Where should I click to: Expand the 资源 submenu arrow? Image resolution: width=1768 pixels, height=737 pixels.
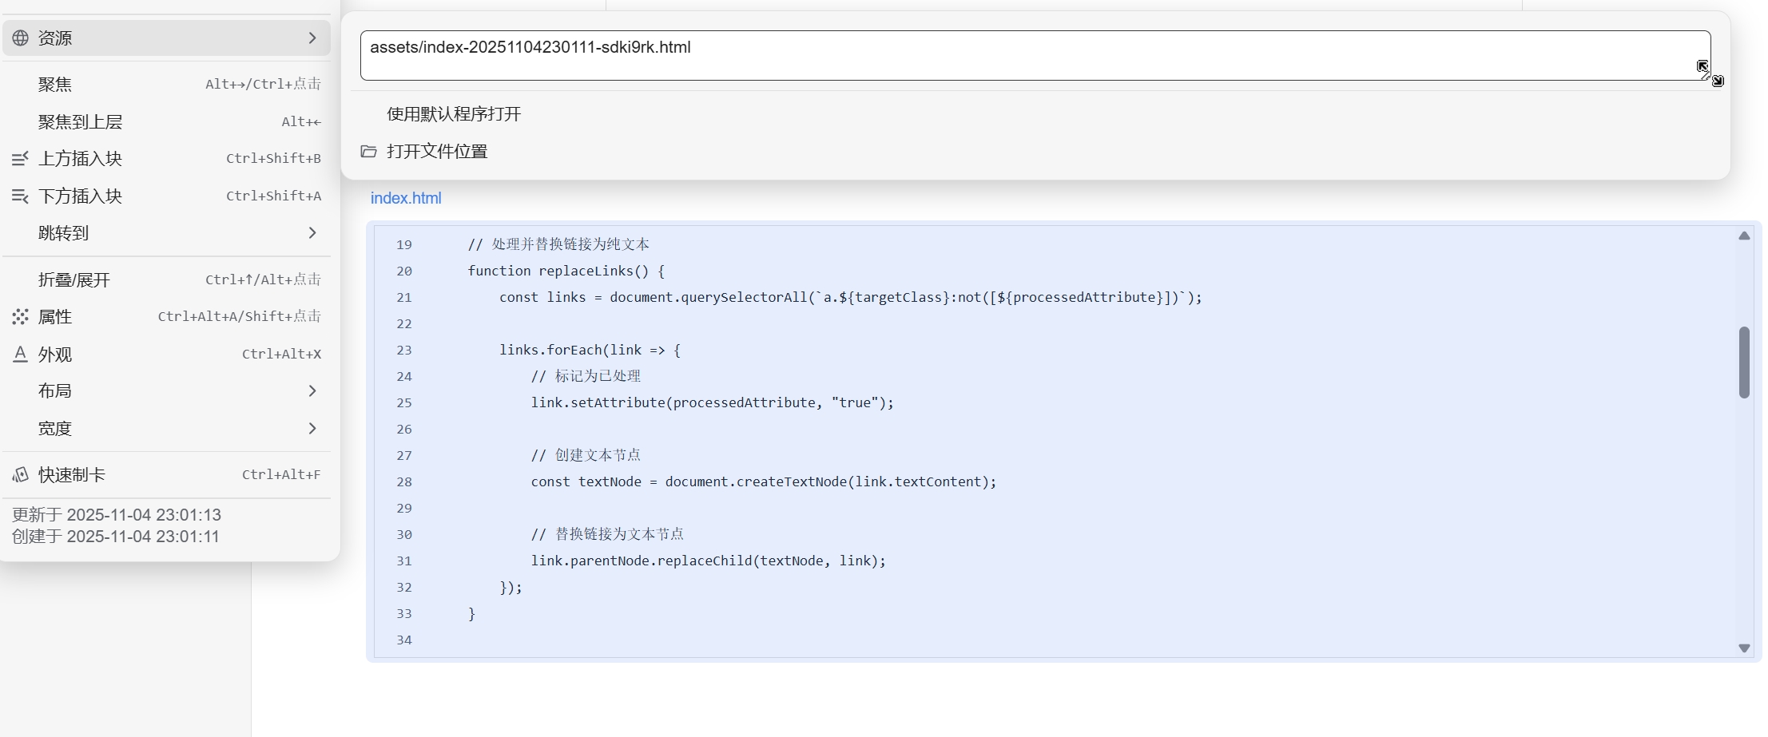tap(312, 38)
